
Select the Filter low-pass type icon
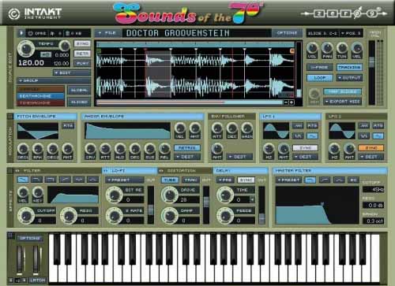click(23, 180)
